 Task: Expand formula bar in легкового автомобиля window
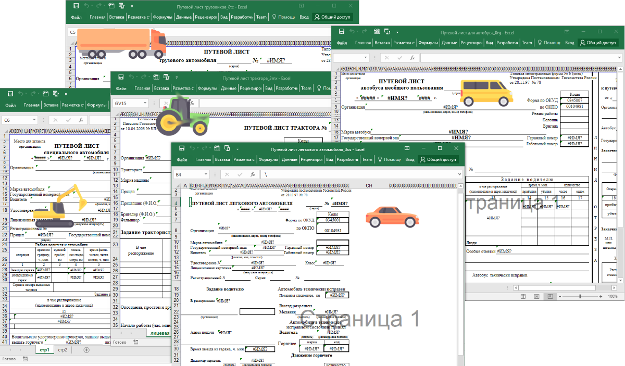tap(459, 174)
